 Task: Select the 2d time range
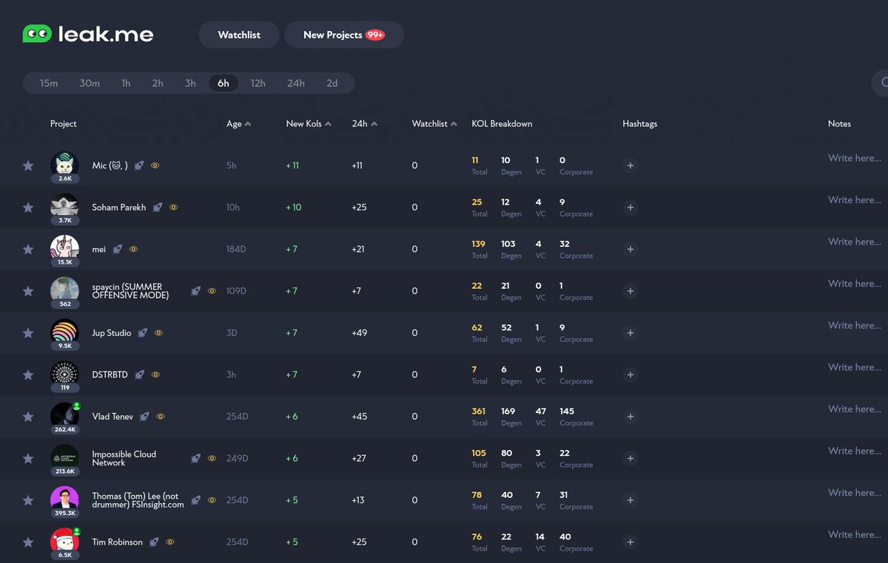point(332,83)
